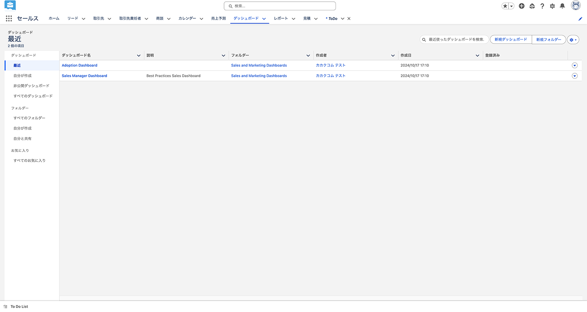Select 非公開ダッシュボード in sidebar
Screen dimensions: 587x312
(32, 86)
